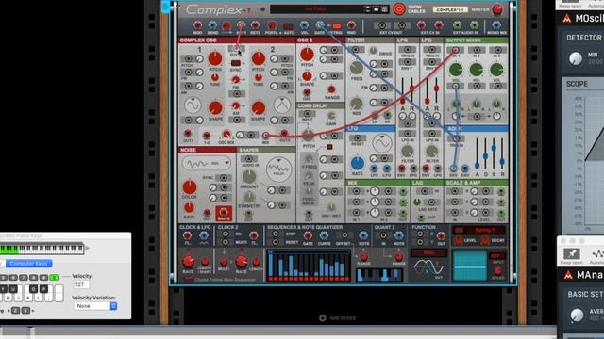Click the MOD CV jack in top row
The image size is (604, 339).
(197, 25)
